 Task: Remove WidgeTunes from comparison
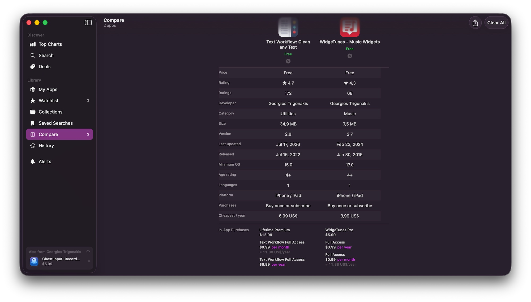350,56
